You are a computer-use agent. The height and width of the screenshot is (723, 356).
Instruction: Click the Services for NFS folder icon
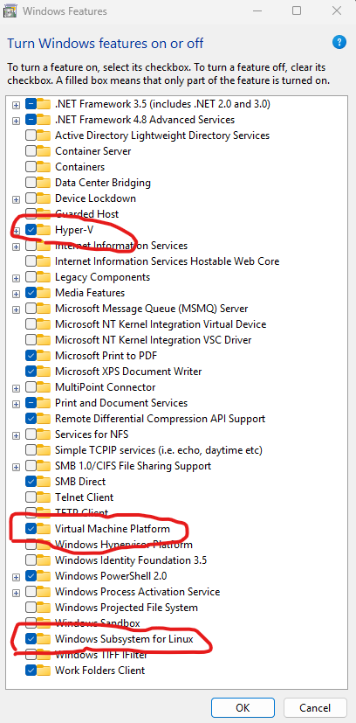click(x=44, y=434)
